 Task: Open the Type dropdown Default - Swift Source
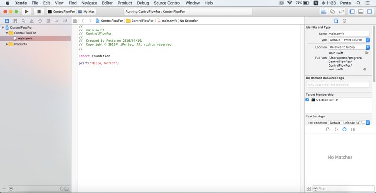coord(349,40)
